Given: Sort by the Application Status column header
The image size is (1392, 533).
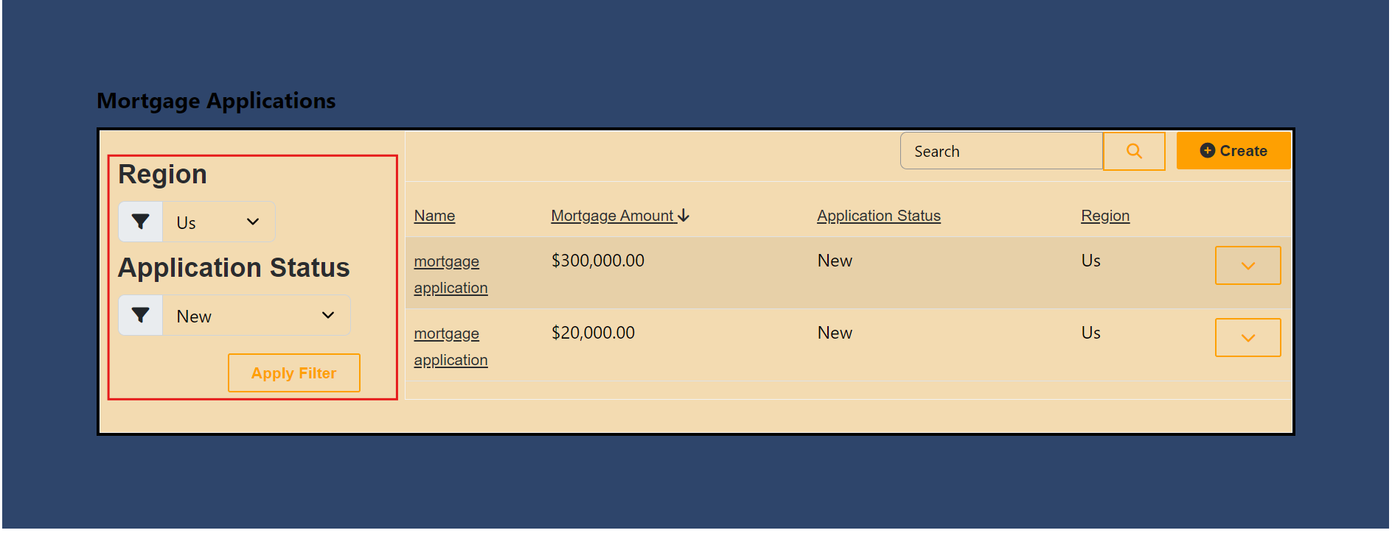Looking at the screenshot, I should tap(878, 216).
